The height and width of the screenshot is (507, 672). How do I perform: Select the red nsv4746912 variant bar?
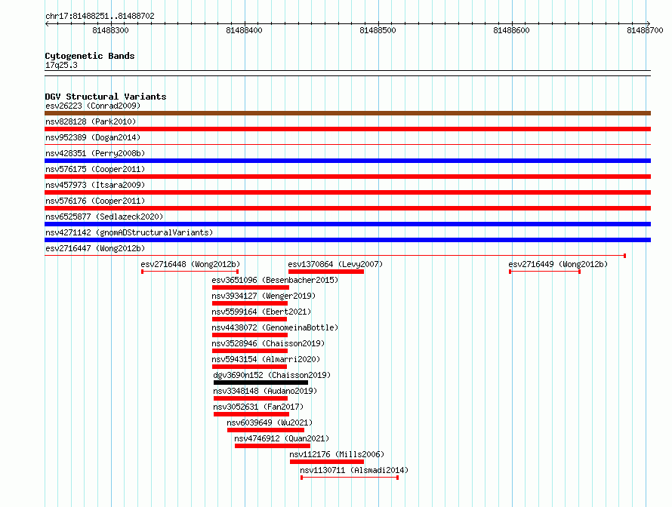coord(272,446)
